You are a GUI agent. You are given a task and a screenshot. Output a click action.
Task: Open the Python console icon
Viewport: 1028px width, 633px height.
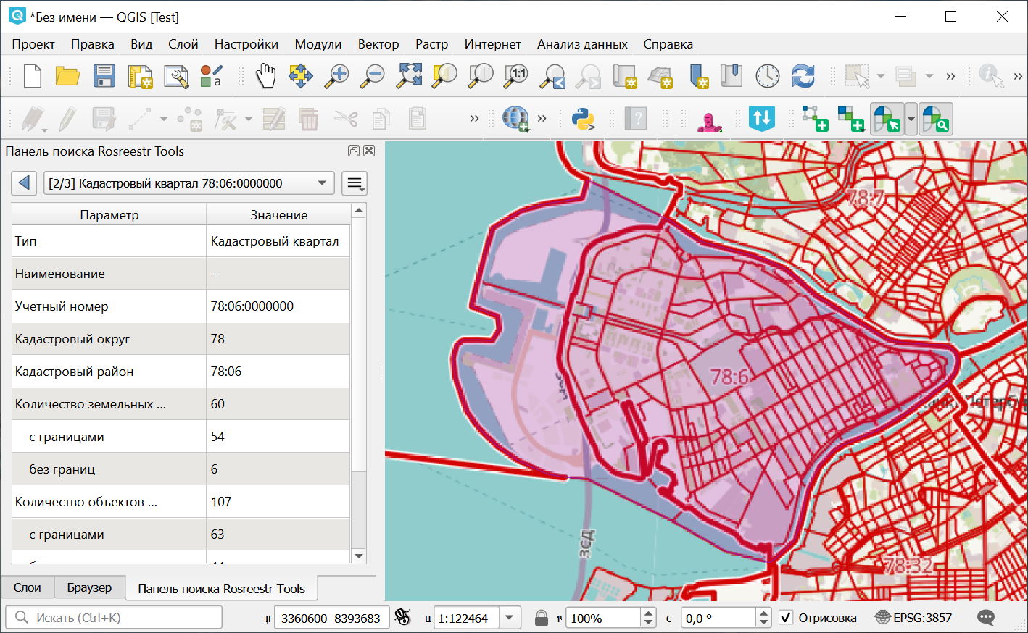click(584, 119)
